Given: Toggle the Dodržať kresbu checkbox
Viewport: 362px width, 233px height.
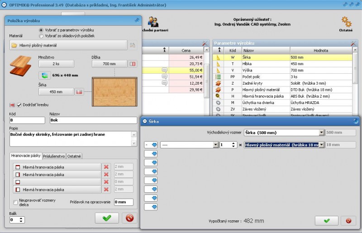Looking at the screenshot, I should tap(19, 105).
